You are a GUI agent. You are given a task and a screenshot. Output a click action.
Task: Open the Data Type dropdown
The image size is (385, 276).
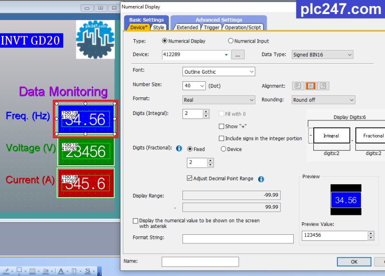coord(349,55)
